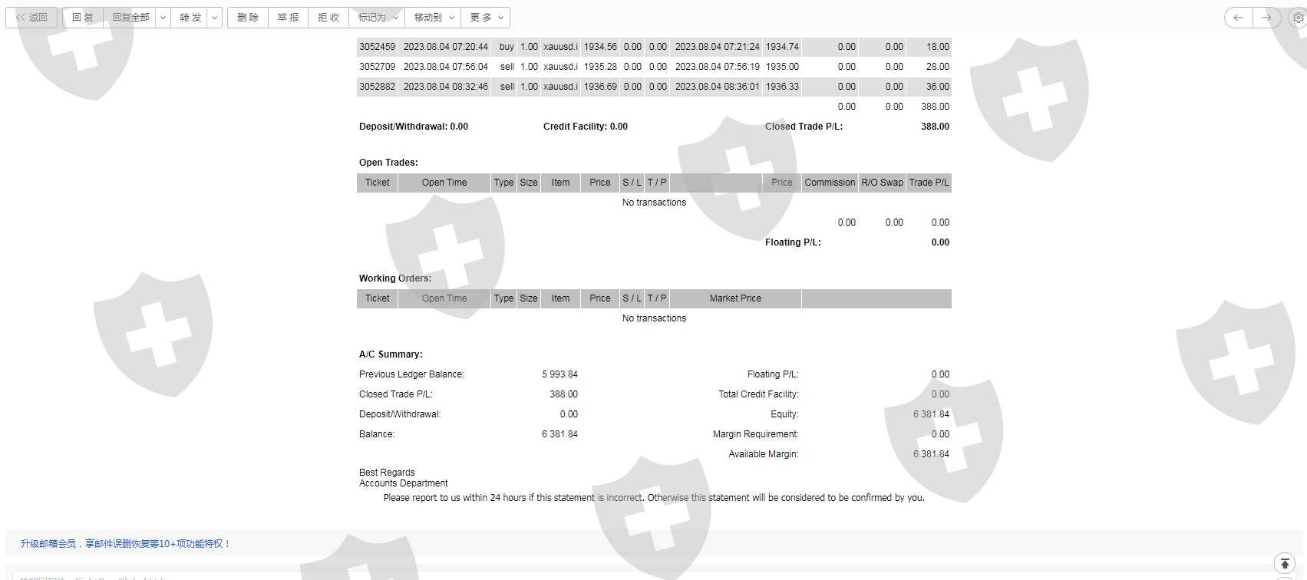Click the Open Trades Ticket column header
Screen dimensions: 1307x580
coord(377,183)
